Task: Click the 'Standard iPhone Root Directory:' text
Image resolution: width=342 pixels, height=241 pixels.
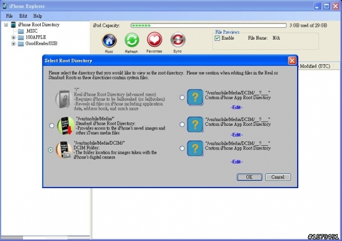Action: coord(106,123)
